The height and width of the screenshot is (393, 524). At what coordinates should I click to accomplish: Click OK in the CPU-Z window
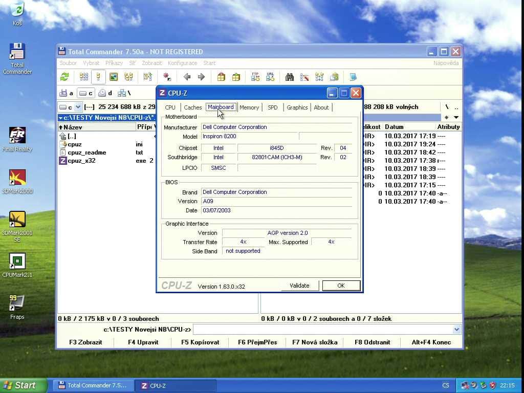(x=341, y=286)
